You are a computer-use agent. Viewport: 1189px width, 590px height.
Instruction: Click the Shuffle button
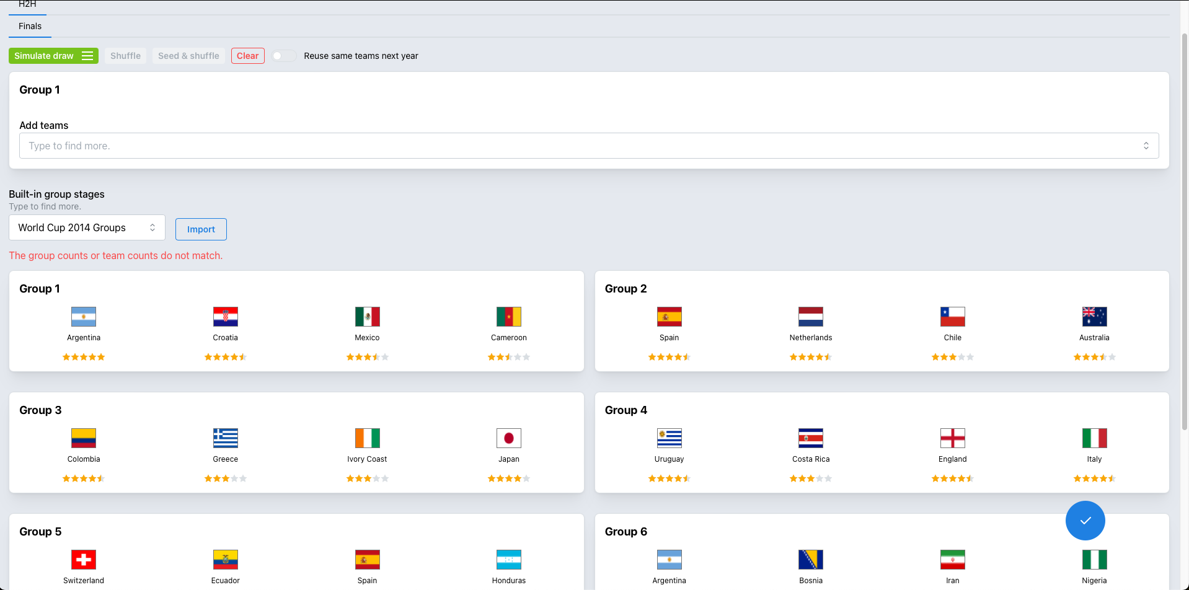tap(125, 56)
